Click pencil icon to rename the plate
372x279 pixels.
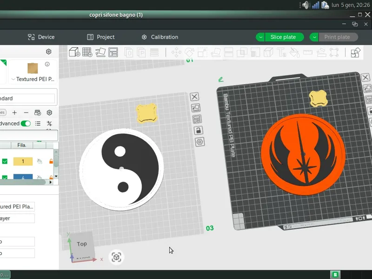220,79
